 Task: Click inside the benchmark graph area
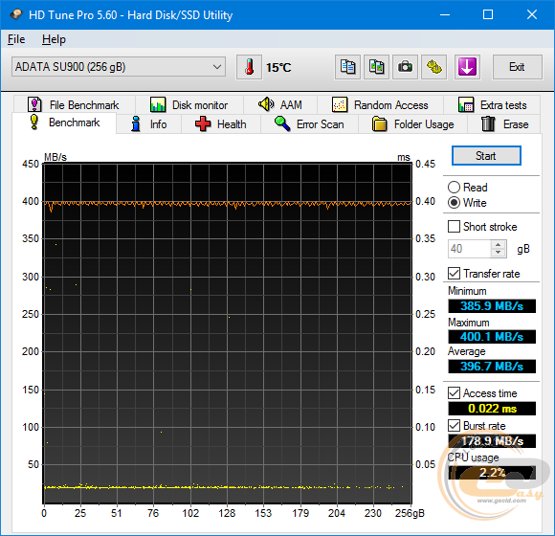227,333
